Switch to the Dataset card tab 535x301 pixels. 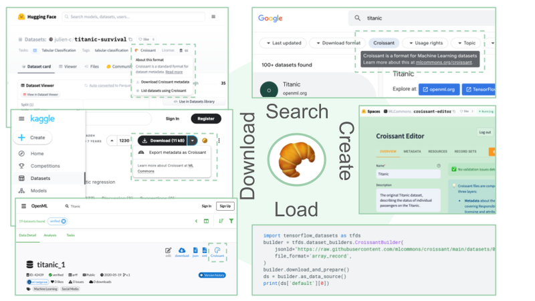coord(36,66)
